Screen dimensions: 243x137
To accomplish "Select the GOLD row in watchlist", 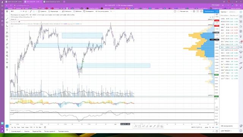I will point(229,76).
